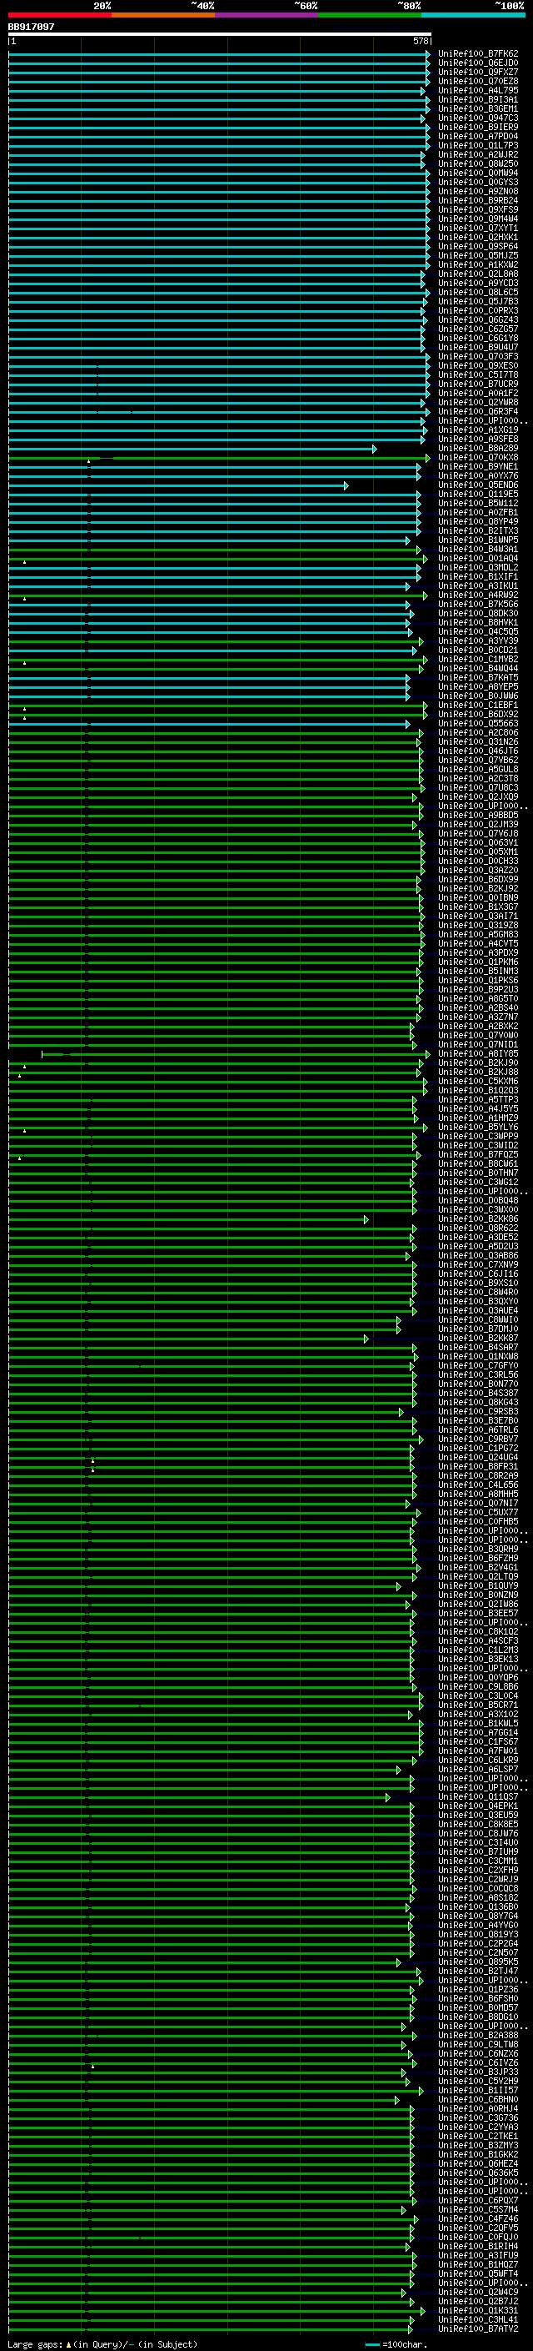Open hit UniRef100_A4L795
The width and height of the screenshot is (533, 2351).
(x=478, y=90)
